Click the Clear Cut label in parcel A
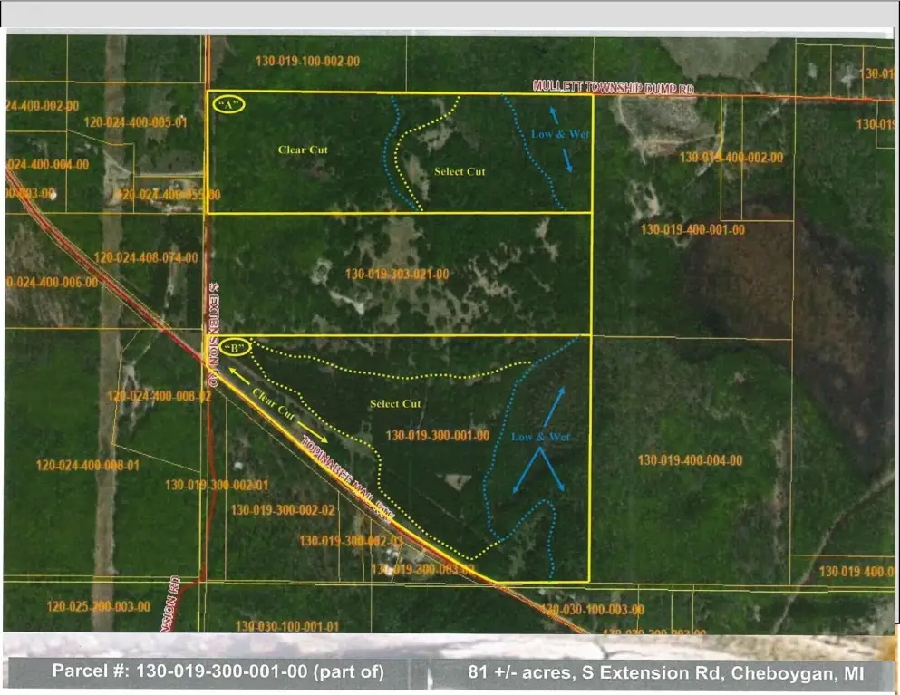Viewport: 900px width, 695px height. pos(303,150)
